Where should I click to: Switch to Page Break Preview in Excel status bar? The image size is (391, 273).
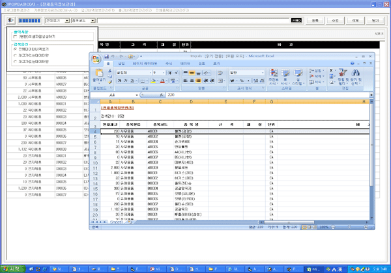pos(315,227)
